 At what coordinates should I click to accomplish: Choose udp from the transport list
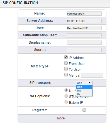(84, 87)
